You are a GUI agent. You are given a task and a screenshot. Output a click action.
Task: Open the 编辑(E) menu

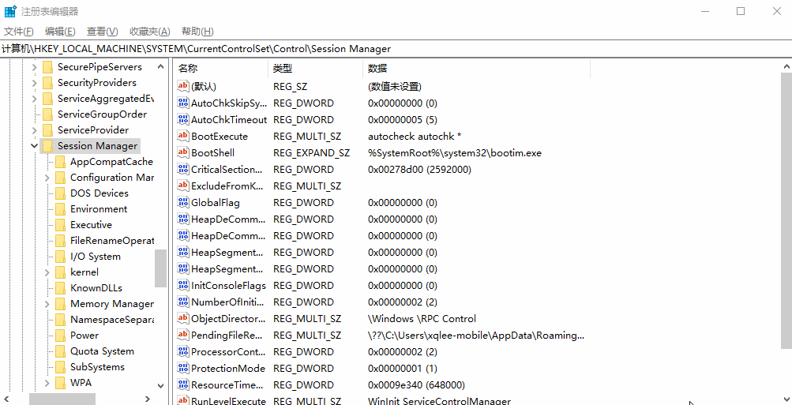pyautogui.click(x=60, y=32)
